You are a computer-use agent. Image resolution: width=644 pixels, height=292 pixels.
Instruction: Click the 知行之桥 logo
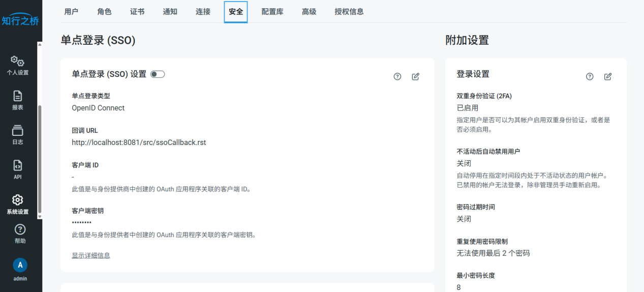20,20
